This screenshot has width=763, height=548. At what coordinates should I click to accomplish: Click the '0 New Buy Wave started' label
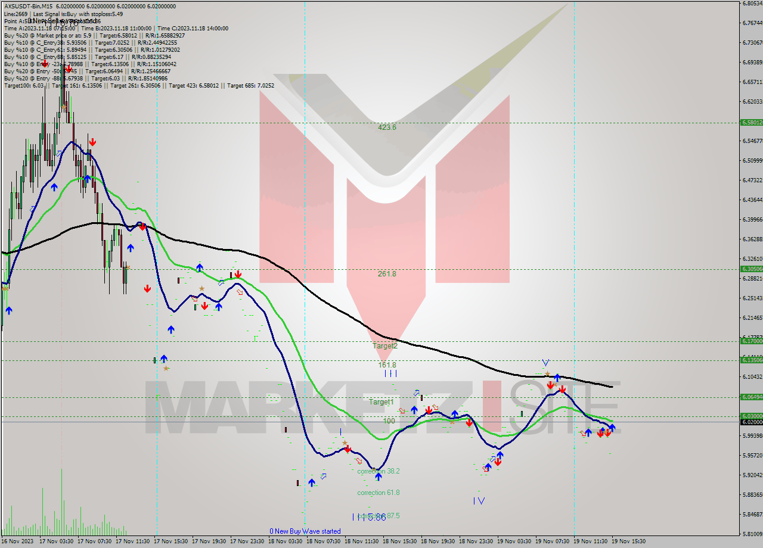pyautogui.click(x=305, y=531)
